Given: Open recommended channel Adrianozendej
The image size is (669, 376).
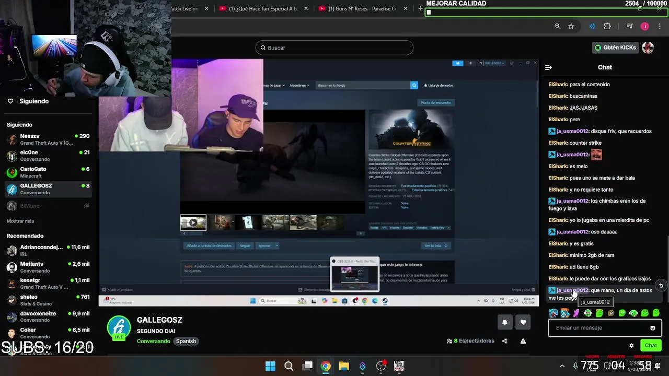Looking at the screenshot, I should [48, 251].
